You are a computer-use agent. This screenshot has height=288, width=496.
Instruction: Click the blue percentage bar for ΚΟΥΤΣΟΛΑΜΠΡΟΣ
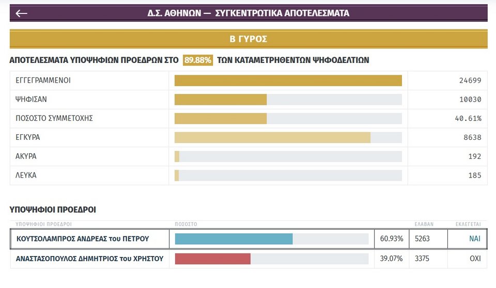[234, 239]
